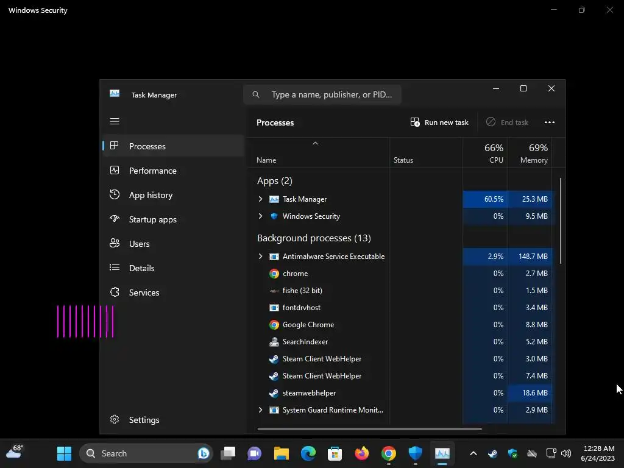
Task: Select the Antimalware Service Executable icon
Action: [x=274, y=257]
